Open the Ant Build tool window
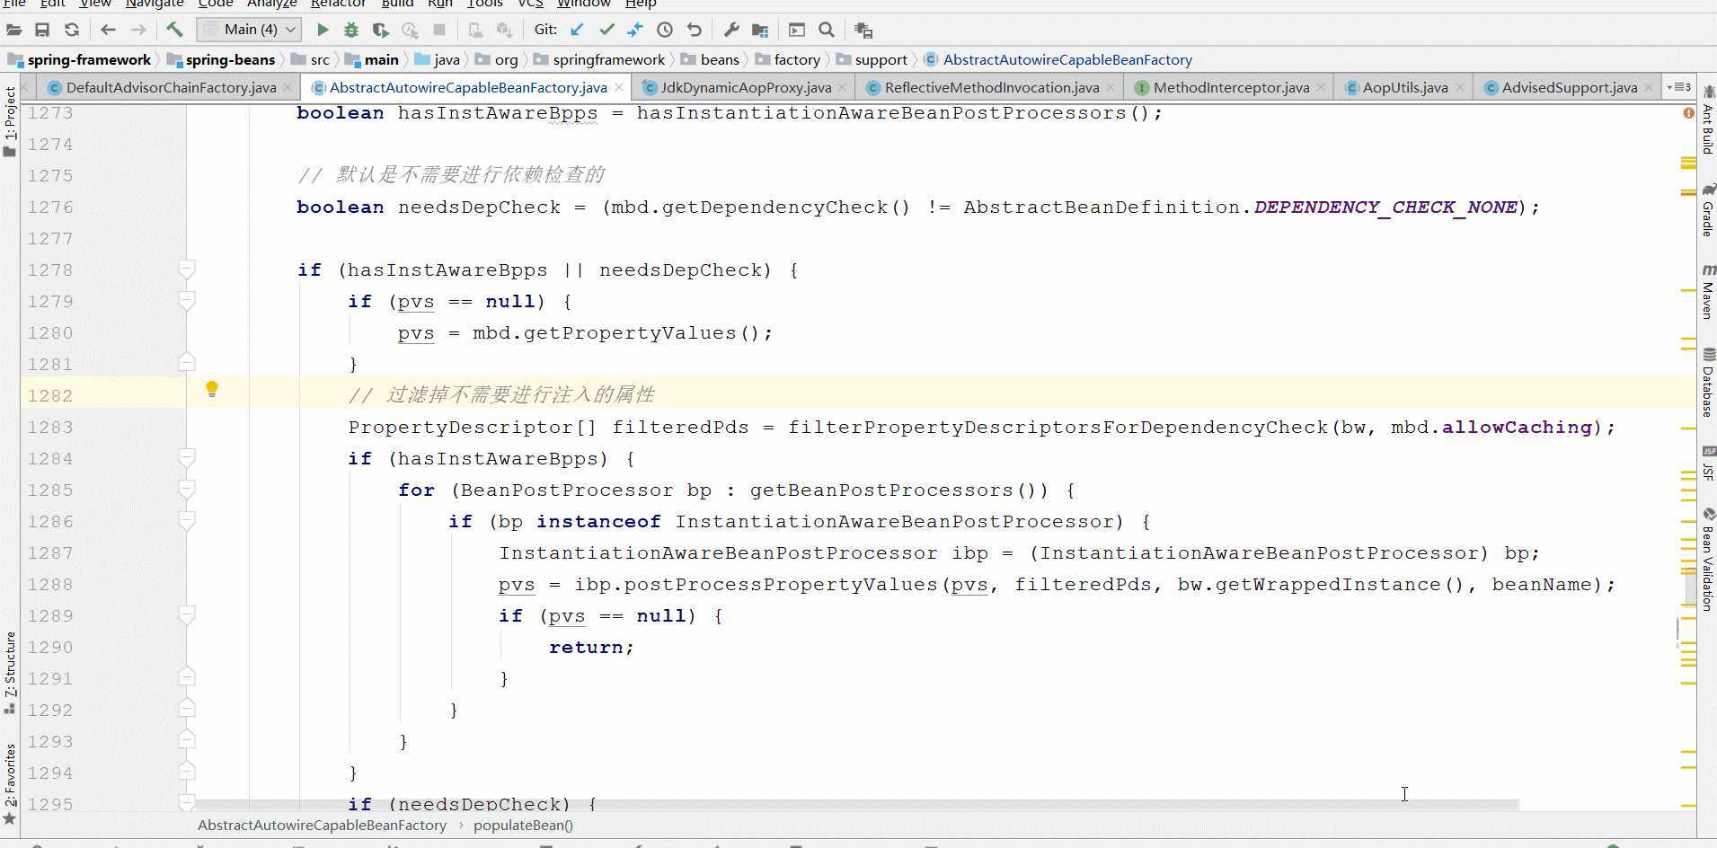The image size is (1717, 848). point(1708,121)
